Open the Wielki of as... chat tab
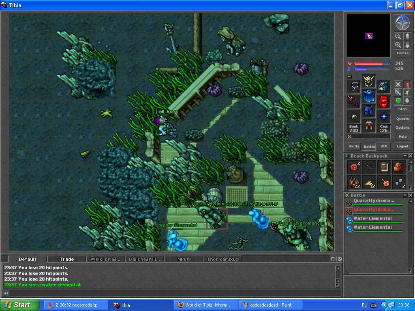The height and width of the screenshot is (311, 415). (105, 259)
